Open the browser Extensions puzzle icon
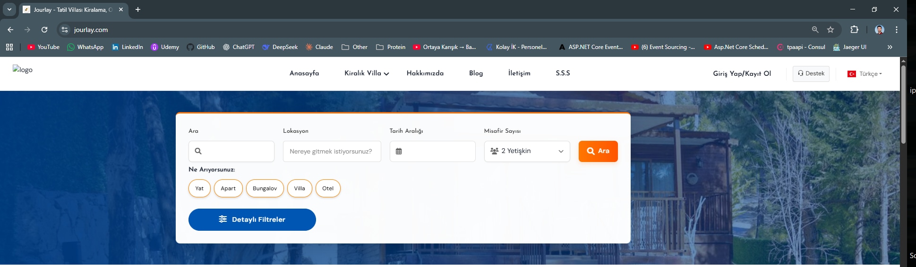Image resolution: width=916 pixels, height=267 pixels. (x=854, y=30)
